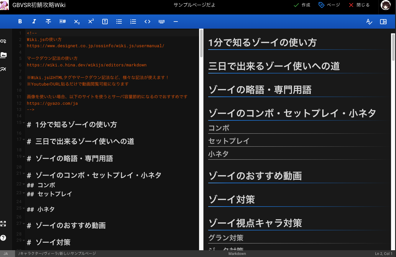Click the page path /キャラクター/ヴィーラ/新しいサンプルページ

pos(57,254)
